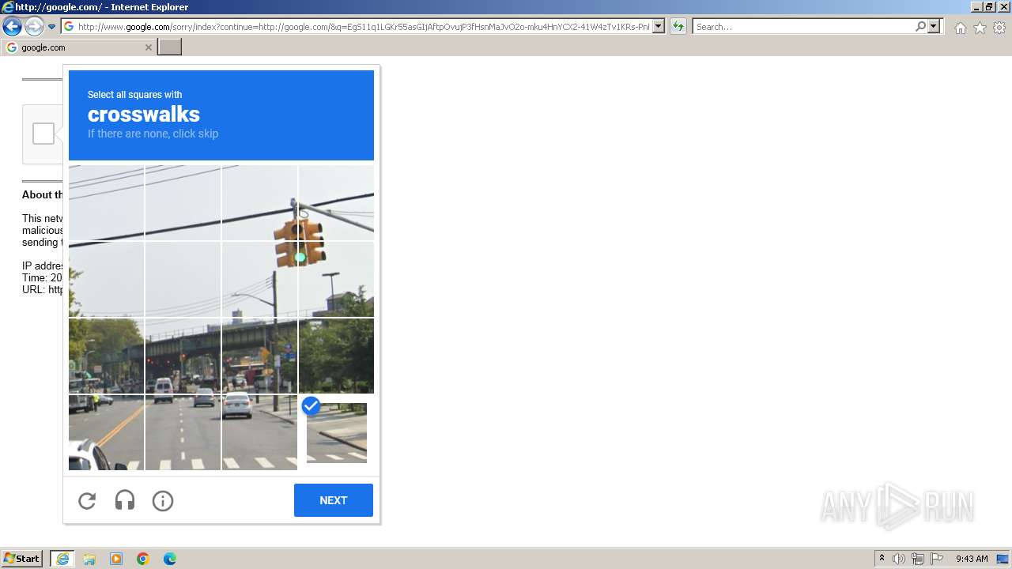
Task: Click the Back arrow button
Action: coord(12,27)
